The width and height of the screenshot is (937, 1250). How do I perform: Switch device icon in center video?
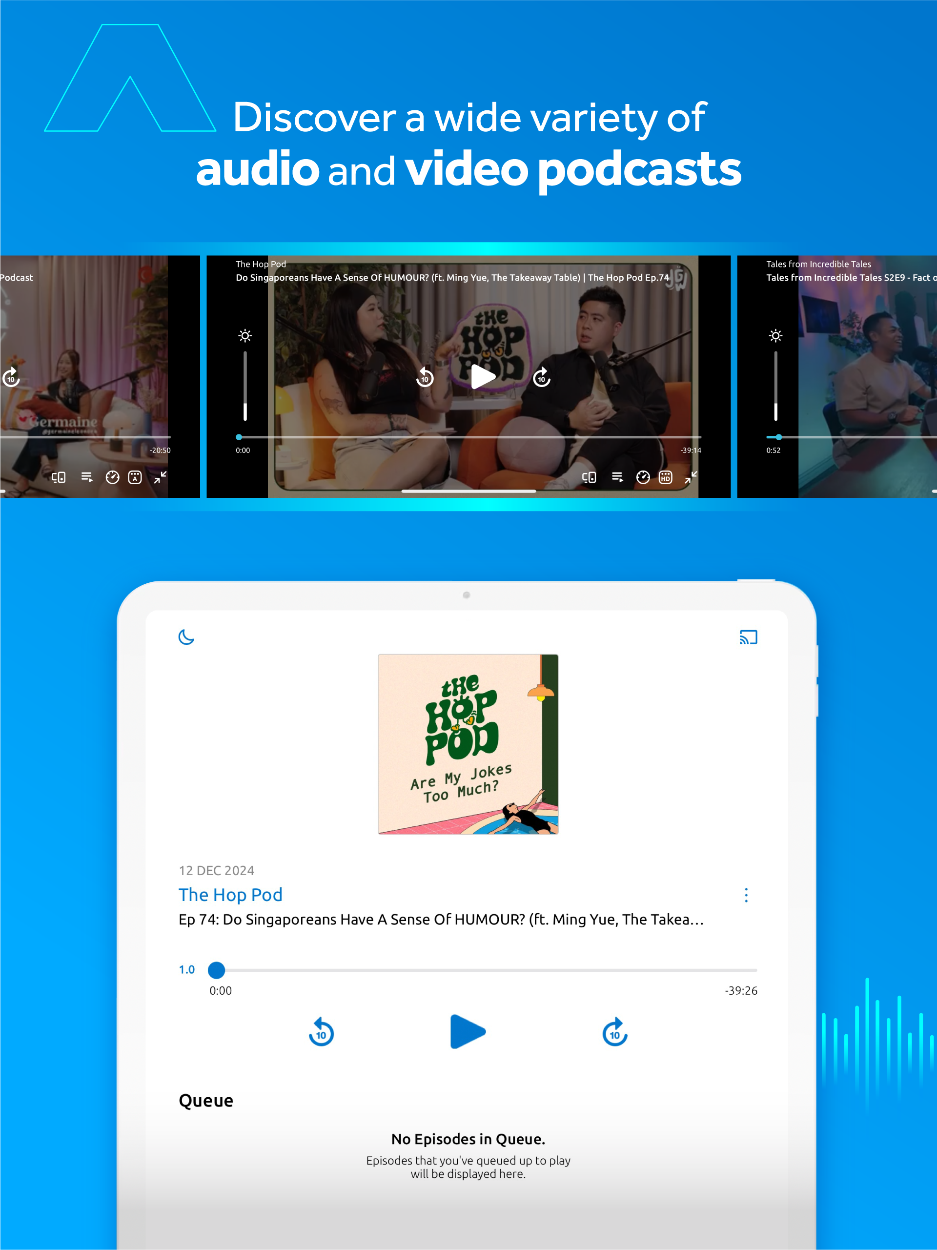(x=589, y=477)
